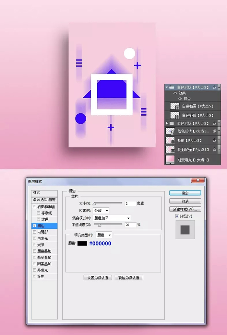Close the 图层样式 dialog
The width and height of the screenshot is (227, 335).
[x=198, y=180]
